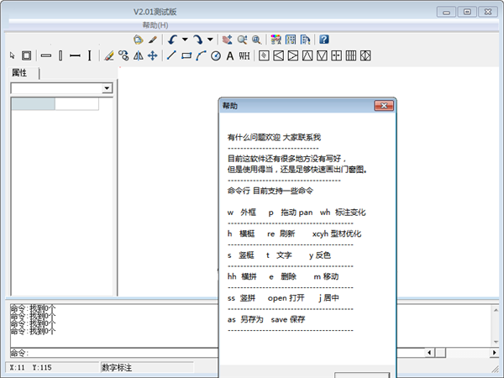Viewport: 504px width, 378px height.
Task: Expand the undo history dropdown arrow
Action: click(x=185, y=39)
